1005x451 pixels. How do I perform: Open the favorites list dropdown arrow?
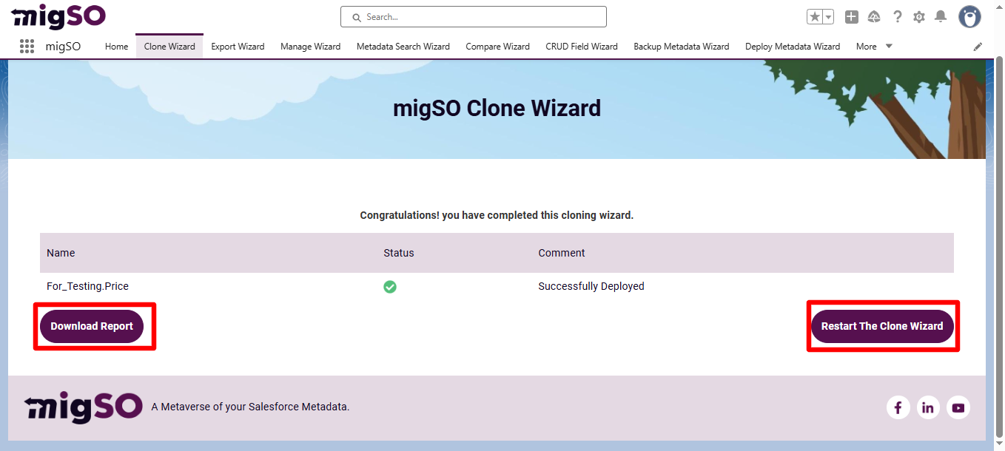coord(828,17)
